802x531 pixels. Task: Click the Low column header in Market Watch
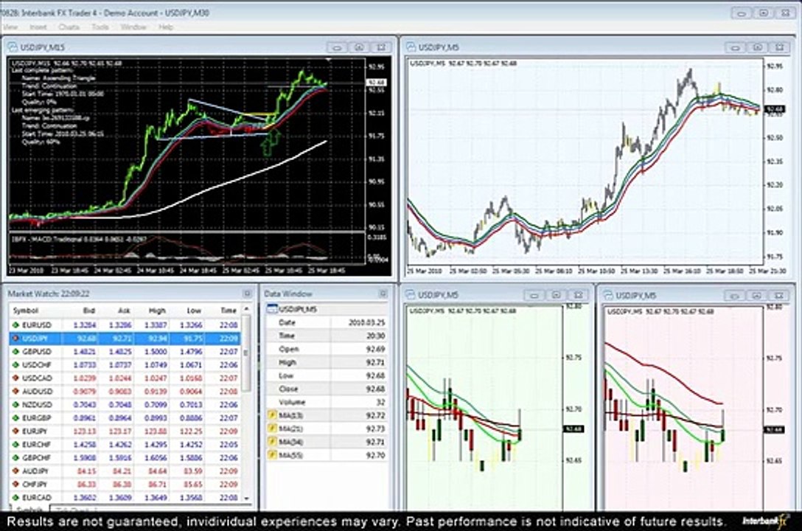(x=194, y=310)
